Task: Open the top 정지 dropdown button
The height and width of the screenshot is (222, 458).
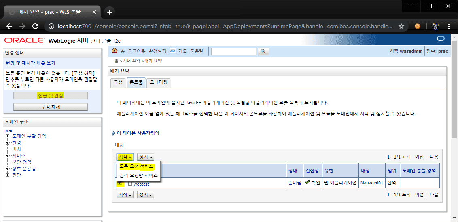Action: click(x=146, y=157)
